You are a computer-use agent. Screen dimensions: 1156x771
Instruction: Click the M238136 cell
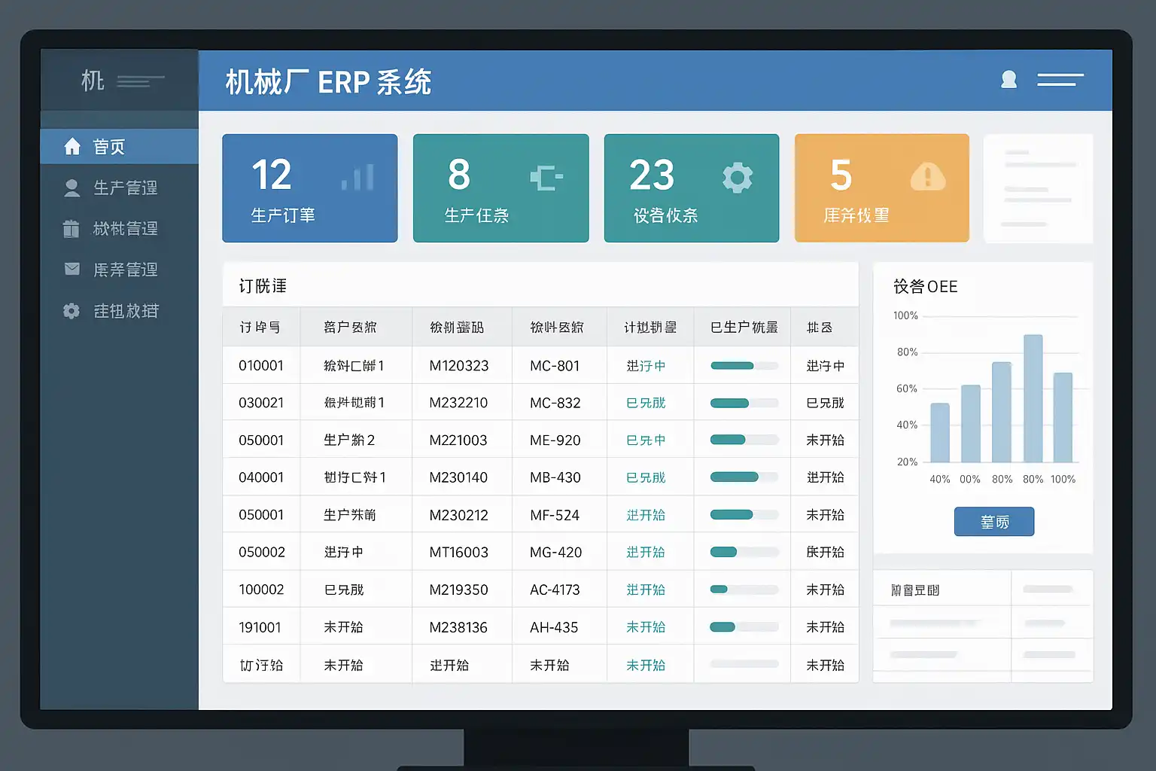[x=458, y=627]
